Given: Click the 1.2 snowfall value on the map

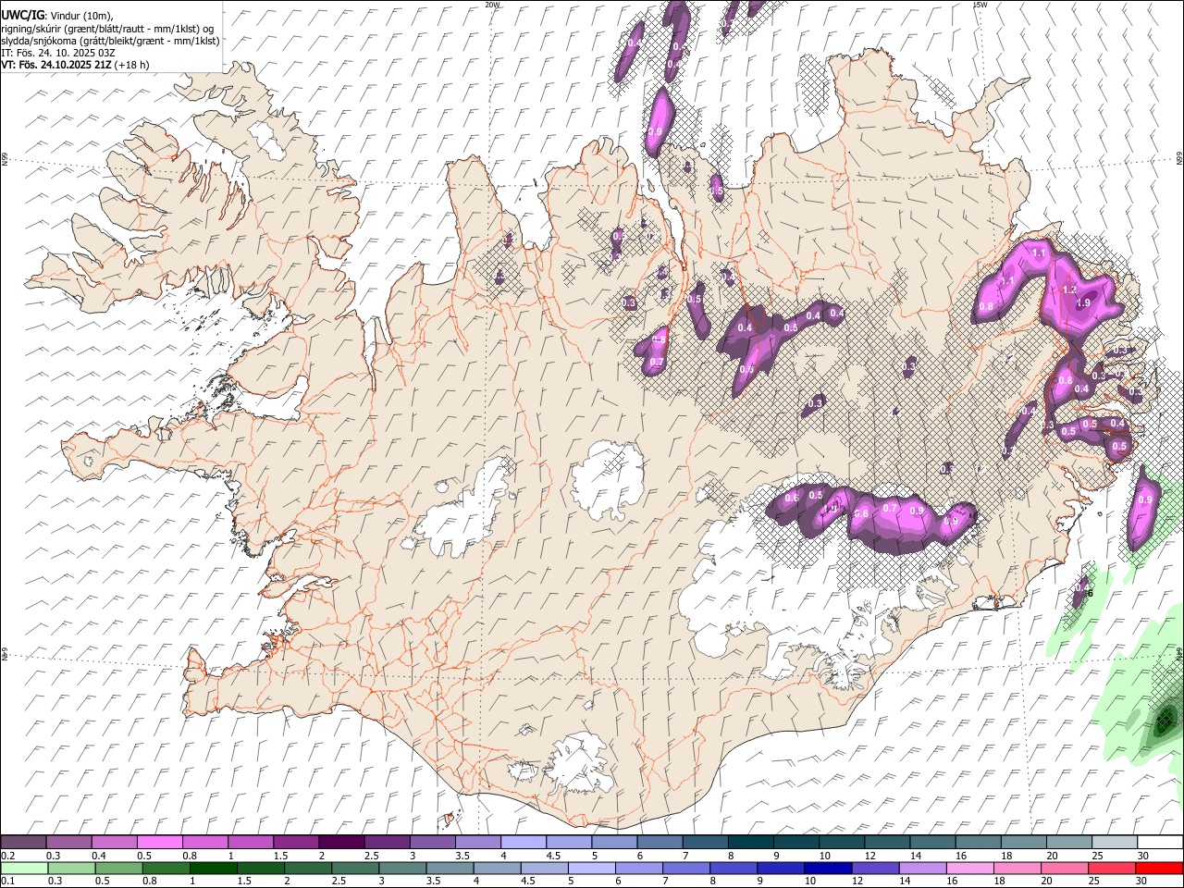Looking at the screenshot, I should click(1070, 290).
